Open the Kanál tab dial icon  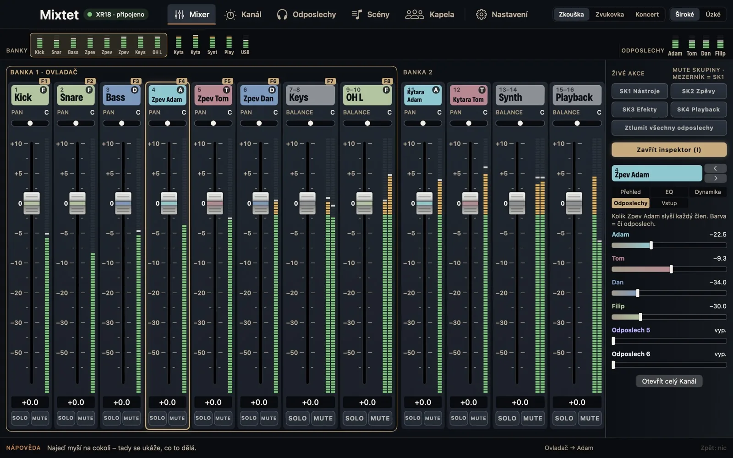click(243, 14)
